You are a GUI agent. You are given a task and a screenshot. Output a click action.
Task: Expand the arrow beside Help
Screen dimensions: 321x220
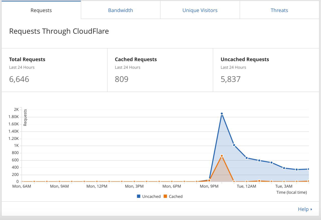[x=311, y=209]
